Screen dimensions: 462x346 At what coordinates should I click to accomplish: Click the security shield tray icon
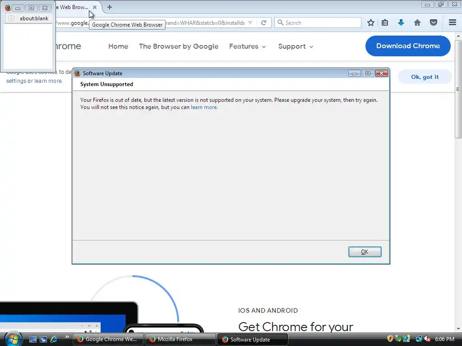(x=390, y=339)
